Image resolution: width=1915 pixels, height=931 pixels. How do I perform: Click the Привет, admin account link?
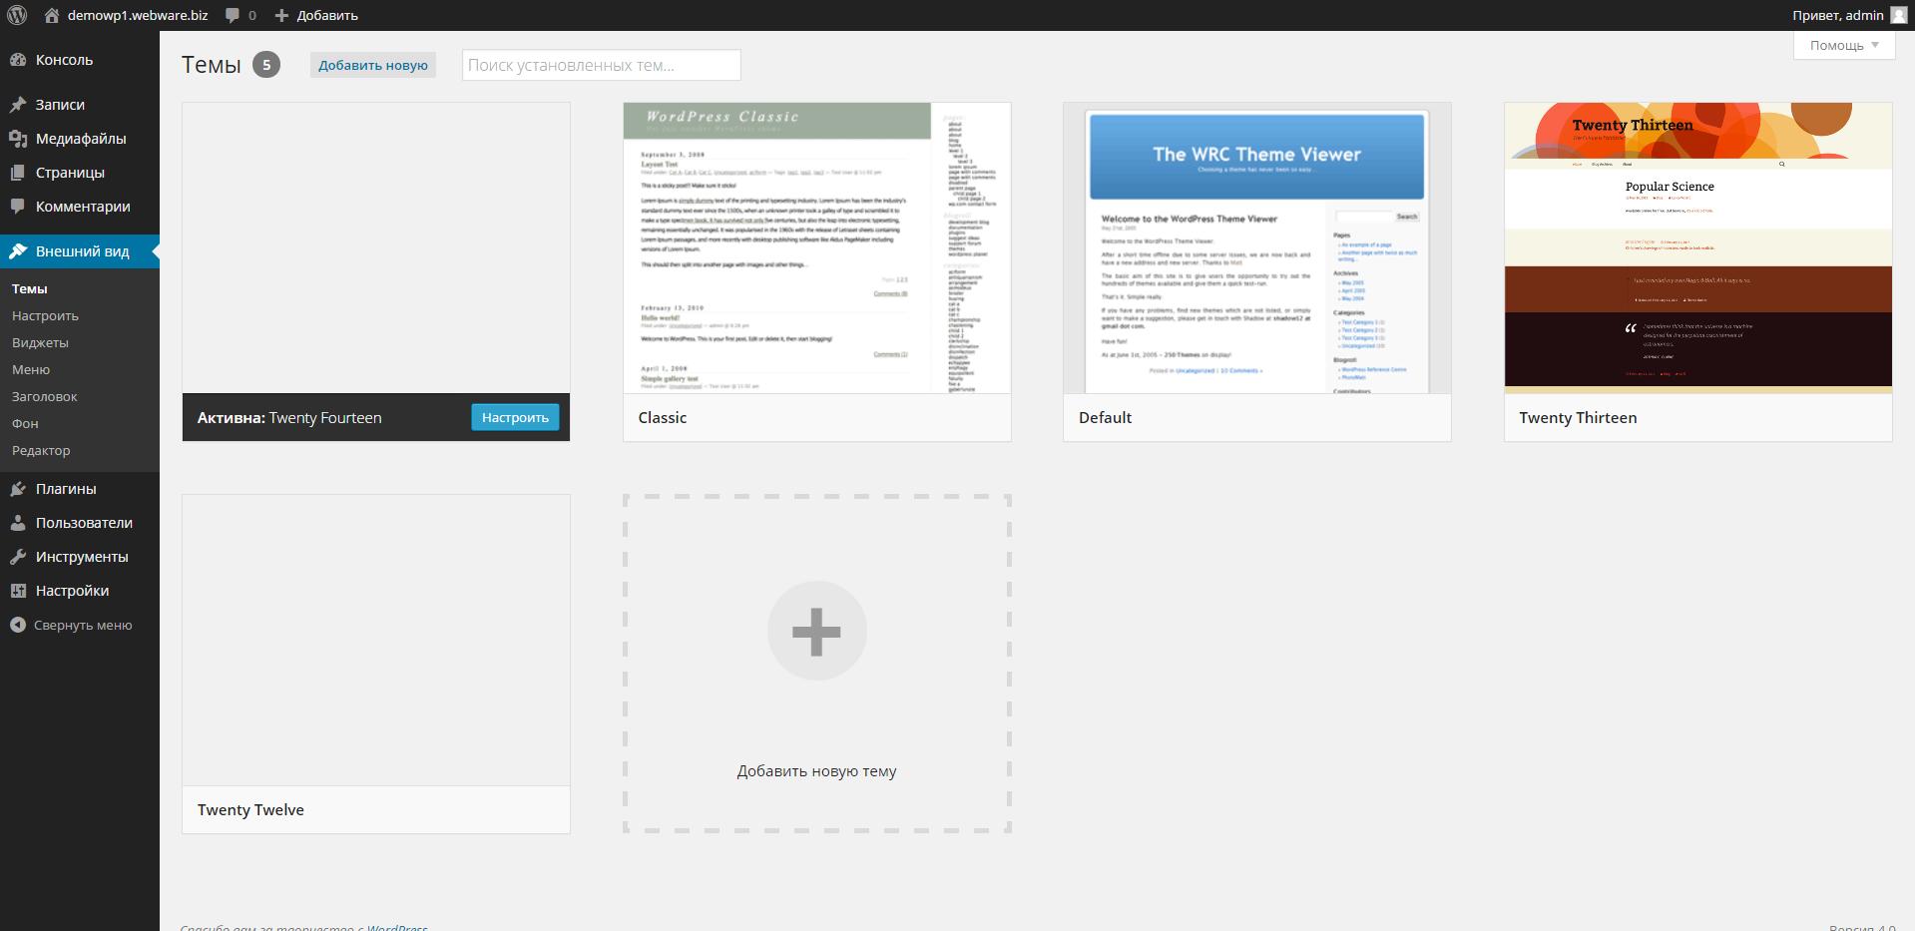1838,15
